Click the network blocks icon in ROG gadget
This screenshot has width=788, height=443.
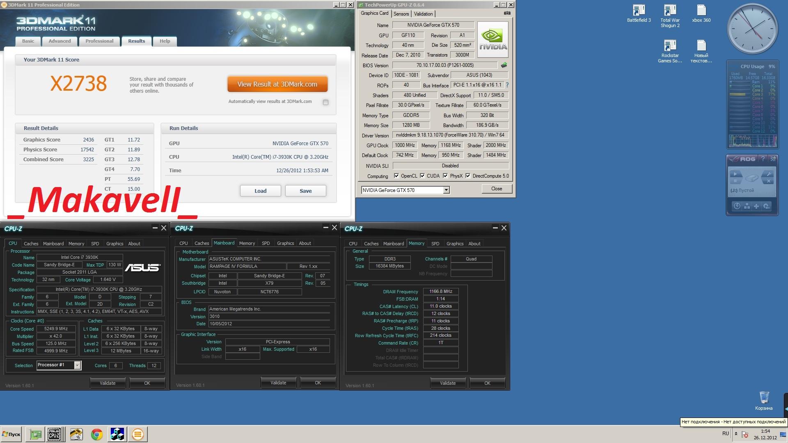[x=747, y=206]
